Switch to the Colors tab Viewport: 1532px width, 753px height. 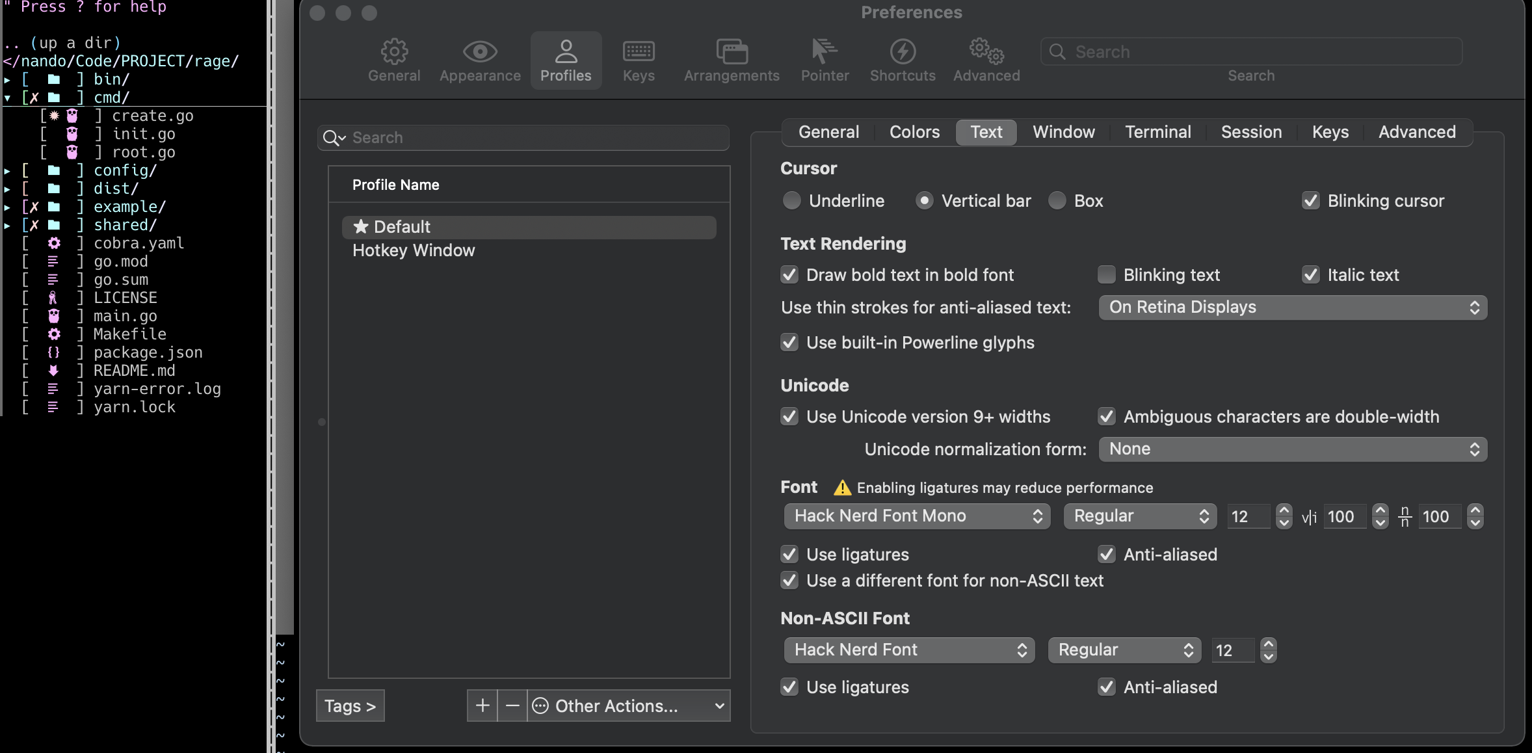point(914,133)
